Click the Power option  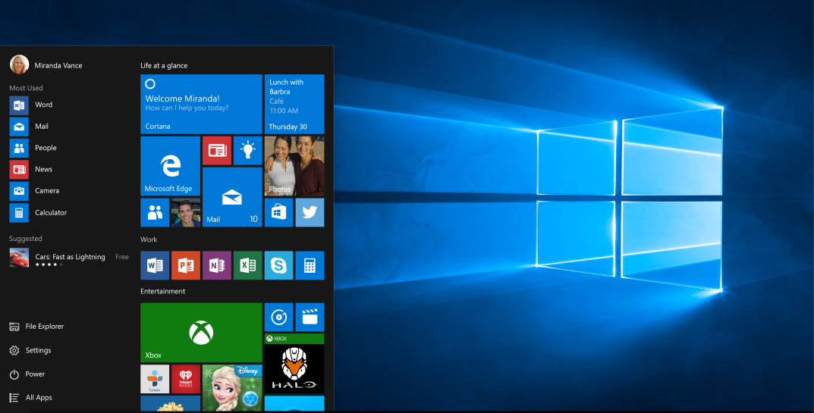[27, 374]
